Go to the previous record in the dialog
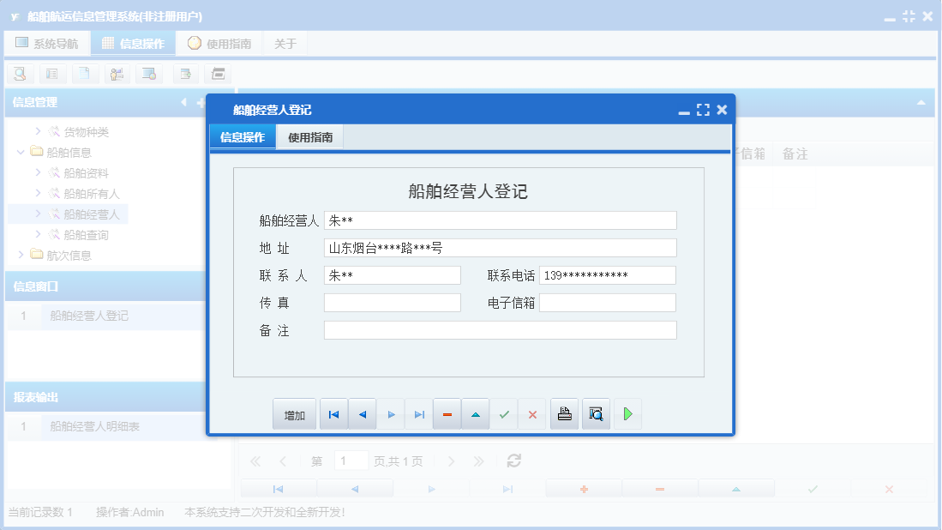942x530 pixels. (x=362, y=413)
